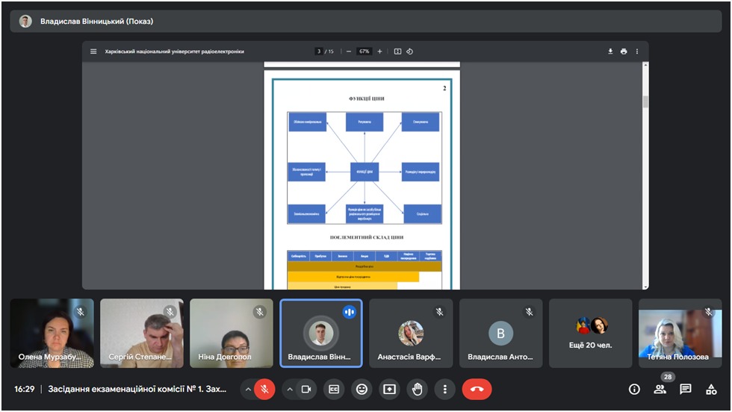This screenshot has height=412, width=732.
Task: Show the participants list
Action: click(x=660, y=389)
